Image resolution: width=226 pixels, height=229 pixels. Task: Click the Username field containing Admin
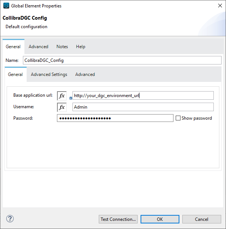pos(143,107)
